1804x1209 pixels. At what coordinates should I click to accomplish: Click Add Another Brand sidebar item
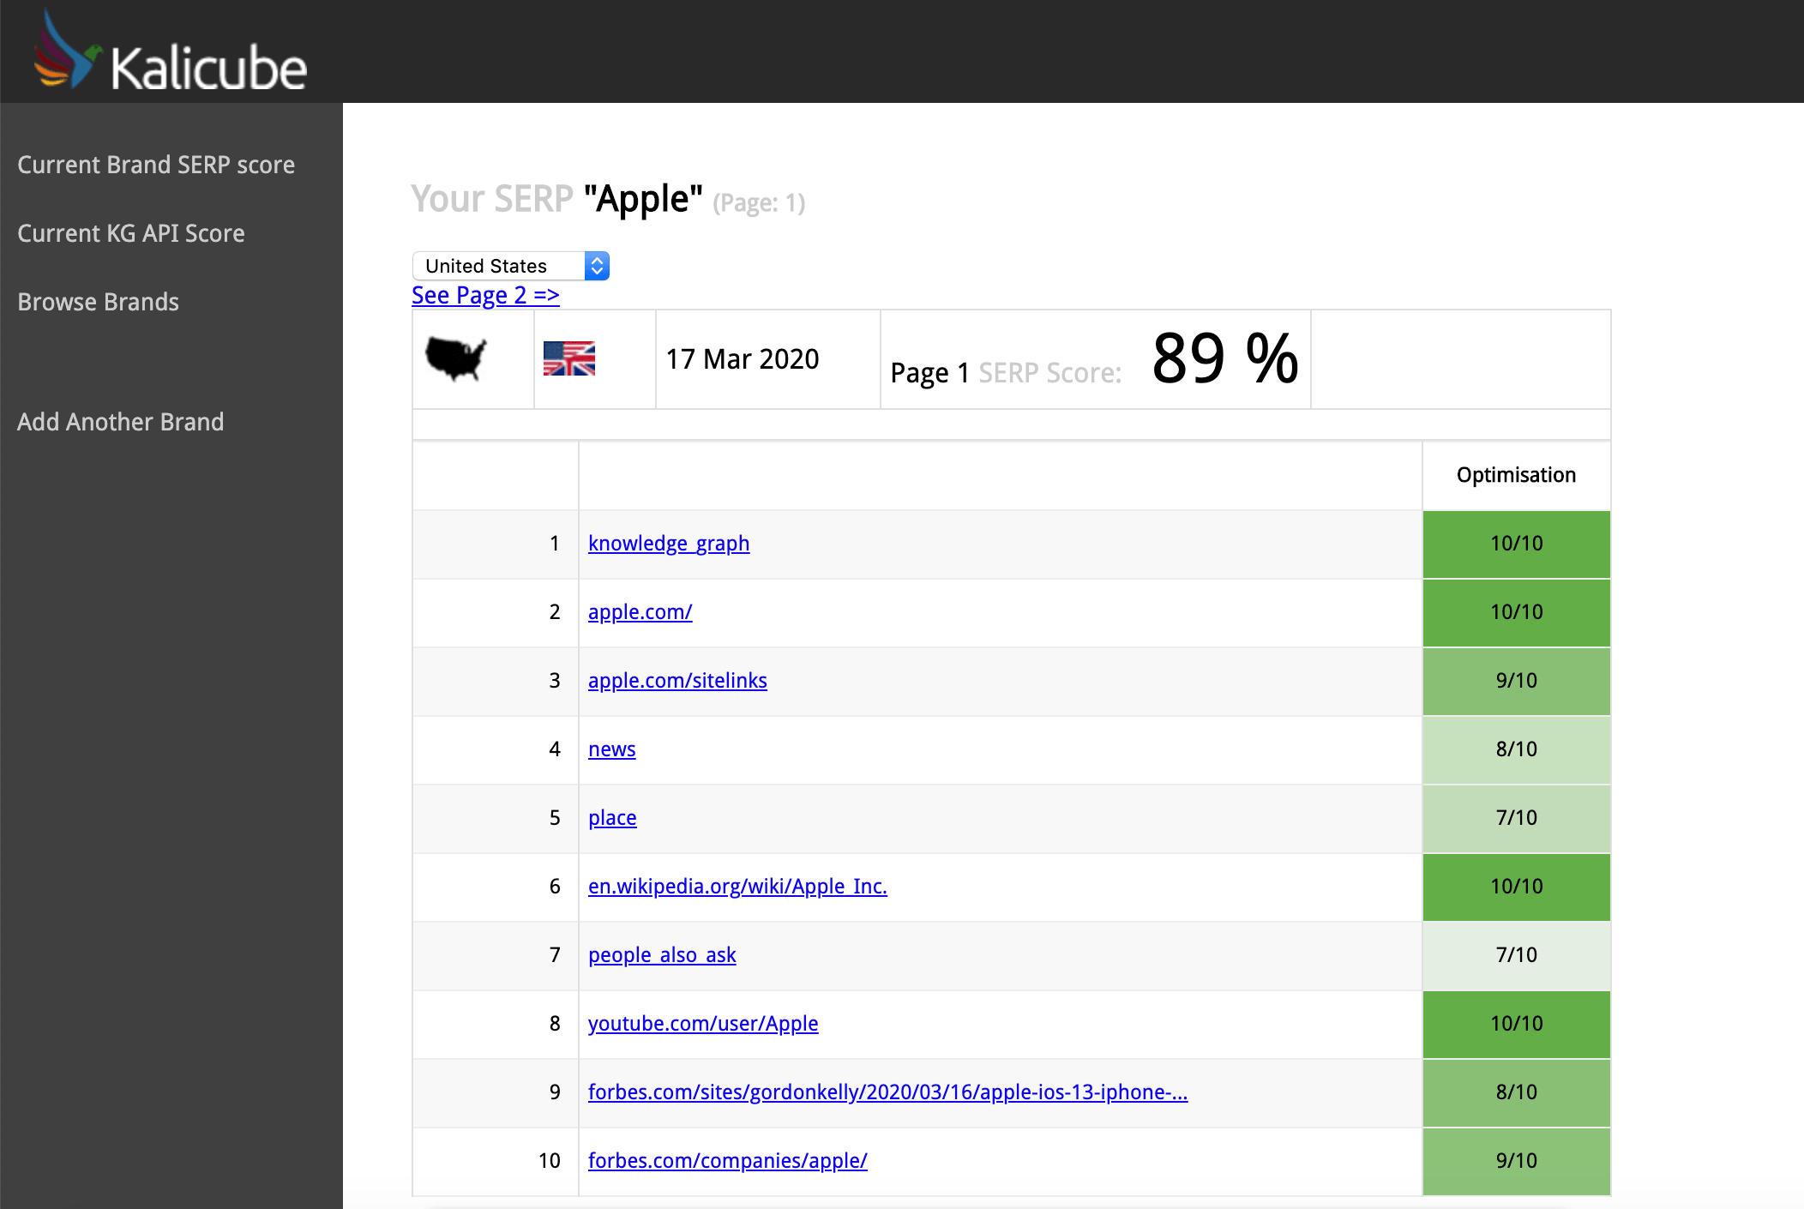pyautogui.click(x=120, y=421)
